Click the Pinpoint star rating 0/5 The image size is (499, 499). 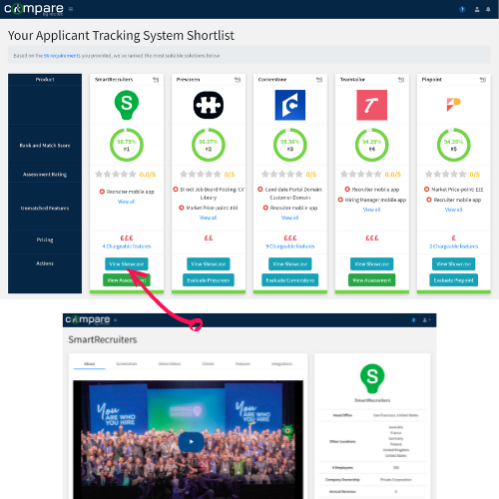(x=453, y=174)
